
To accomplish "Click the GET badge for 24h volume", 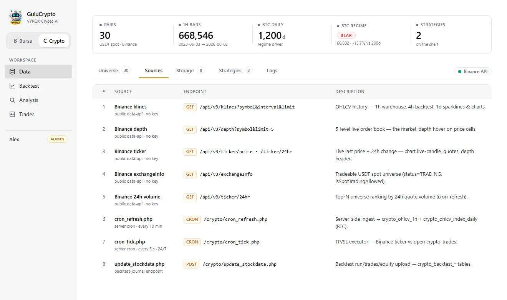I will coord(190,197).
